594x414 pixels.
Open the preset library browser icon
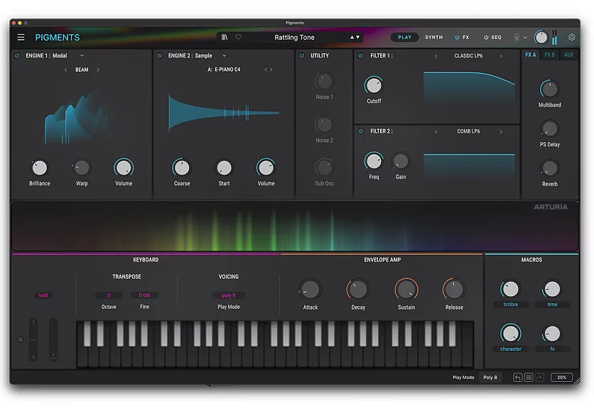point(225,37)
